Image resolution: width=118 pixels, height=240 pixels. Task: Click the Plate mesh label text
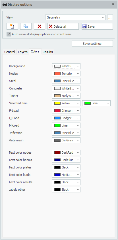coord(16,140)
